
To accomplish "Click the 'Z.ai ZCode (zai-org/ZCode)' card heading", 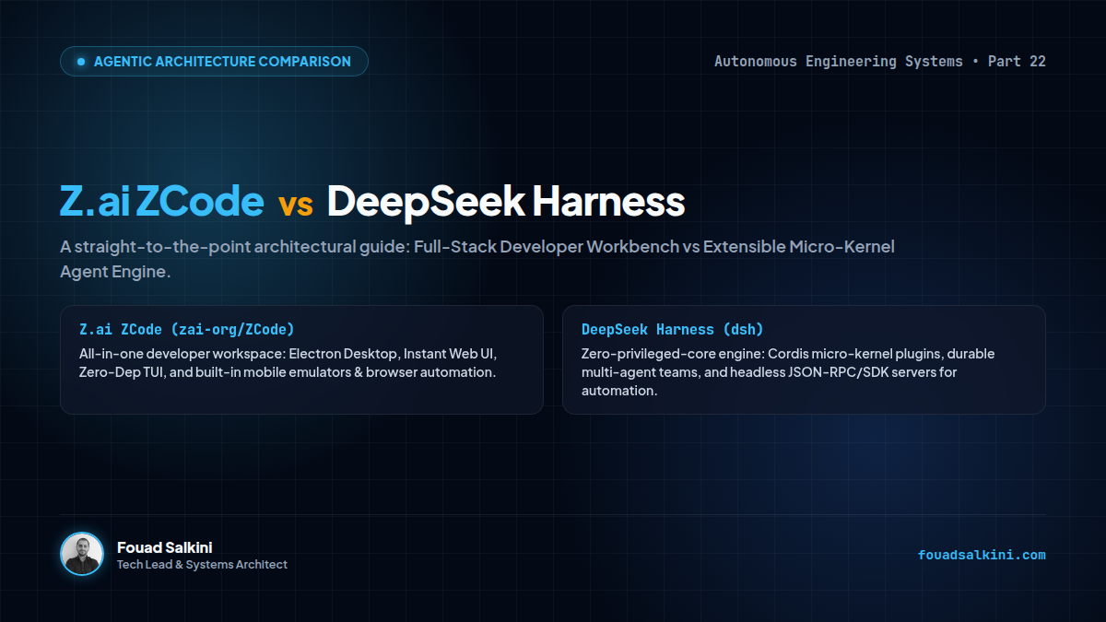I will tap(187, 329).
